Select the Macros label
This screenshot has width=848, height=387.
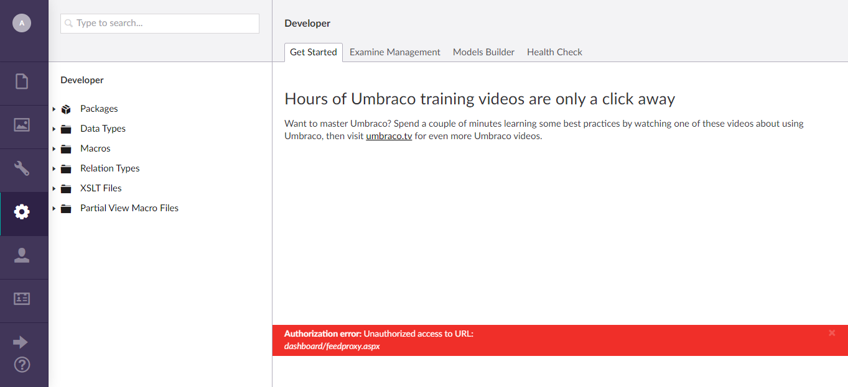click(95, 148)
